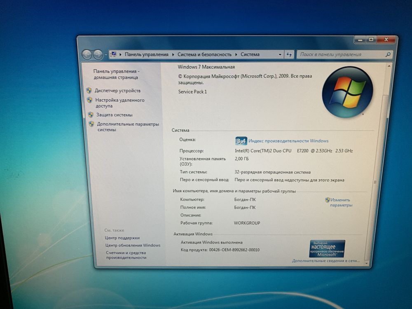The height and width of the screenshot is (309, 412).
Task: Expand the arrow before Система breadcrumb
Action: [236, 55]
